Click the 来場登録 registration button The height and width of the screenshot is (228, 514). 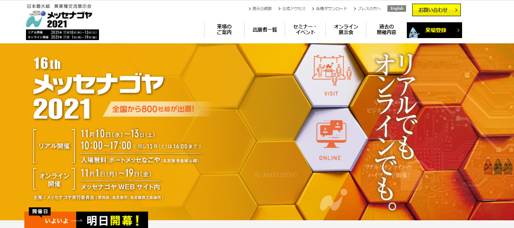(x=434, y=30)
